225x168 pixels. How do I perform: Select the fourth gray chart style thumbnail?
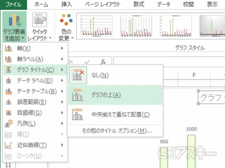212,26
